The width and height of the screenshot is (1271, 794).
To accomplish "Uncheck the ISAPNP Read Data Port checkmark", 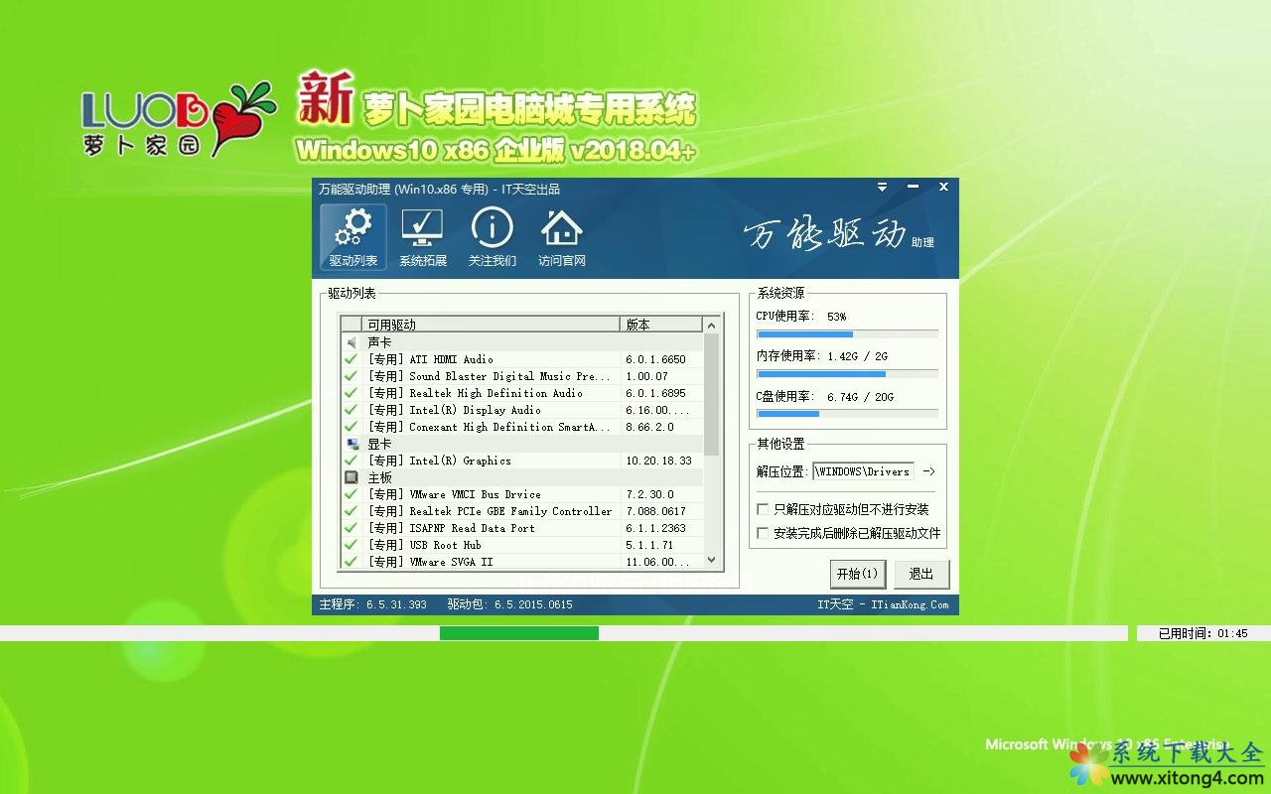I will (x=351, y=528).
